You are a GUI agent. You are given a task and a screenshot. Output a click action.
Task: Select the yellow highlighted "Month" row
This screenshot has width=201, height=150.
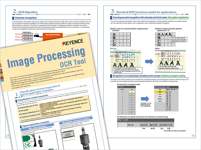click(x=160, y=92)
